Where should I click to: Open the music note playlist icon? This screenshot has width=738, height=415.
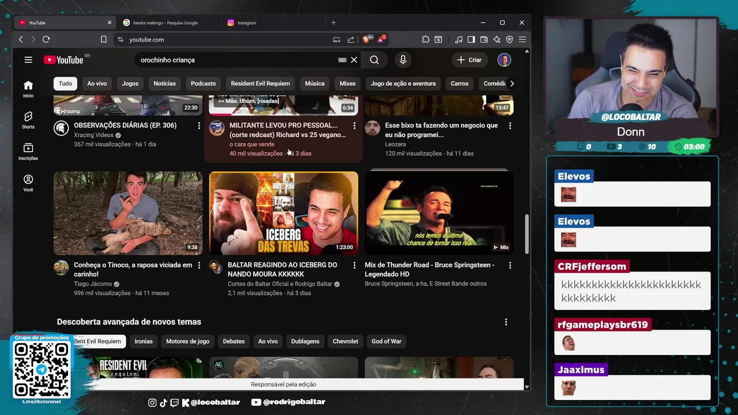pos(458,39)
